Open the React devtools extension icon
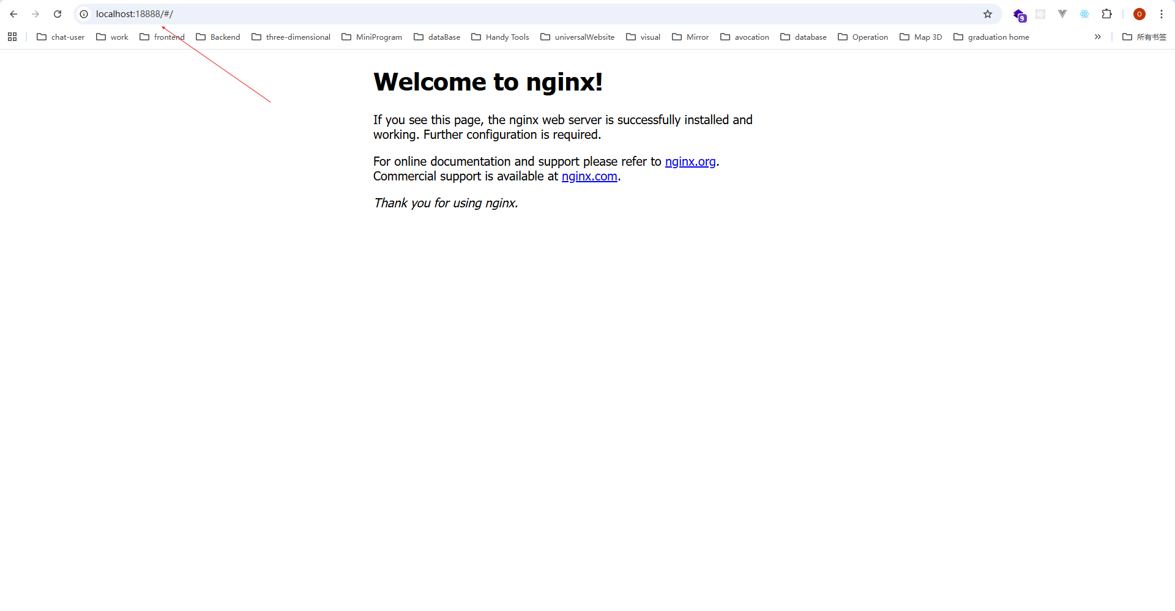1175x611 pixels. 1084,14
